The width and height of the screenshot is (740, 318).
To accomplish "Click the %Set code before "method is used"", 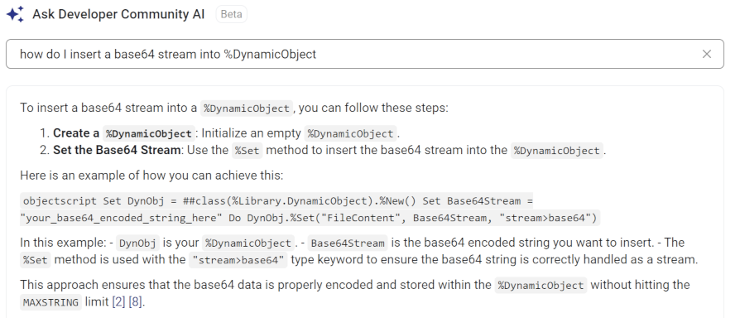I will (x=36, y=260).
